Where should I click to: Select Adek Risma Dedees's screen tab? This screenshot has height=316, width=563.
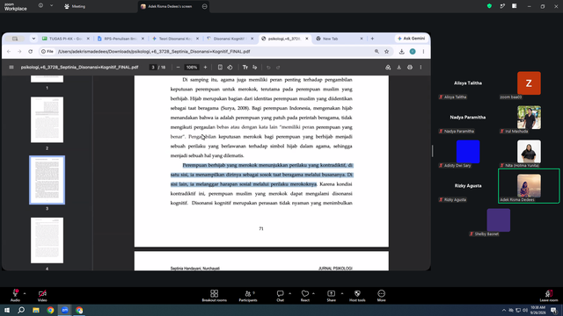(170, 6)
